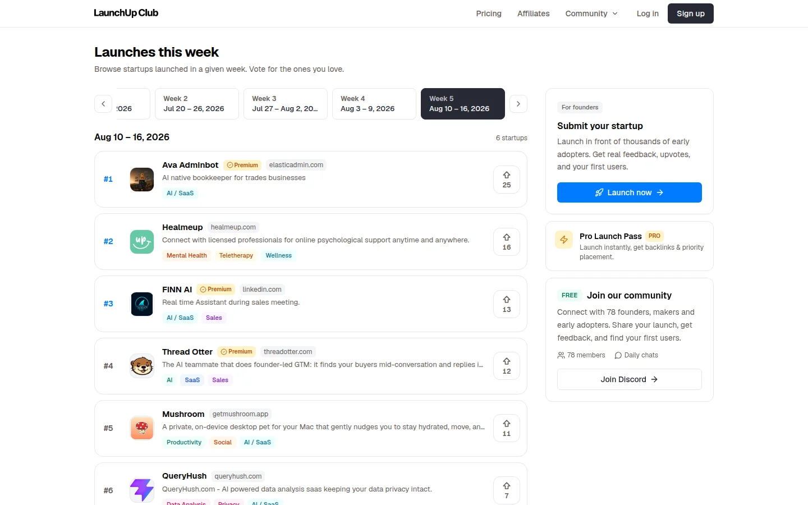The height and width of the screenshot is (505, 808).
Task: Open the Mushroom startup title
Action: point(183,414)
